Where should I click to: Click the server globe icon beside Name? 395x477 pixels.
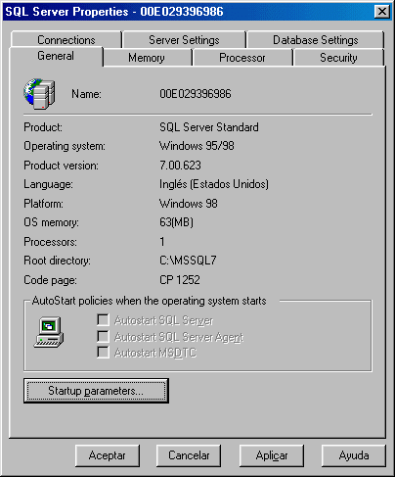point(39,94)
